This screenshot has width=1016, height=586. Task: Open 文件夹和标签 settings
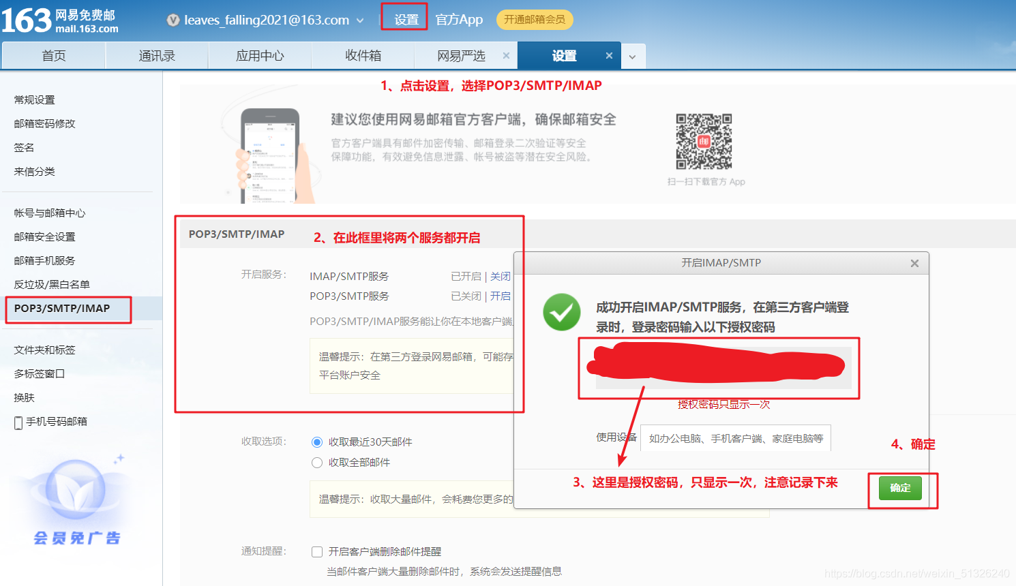45,350
